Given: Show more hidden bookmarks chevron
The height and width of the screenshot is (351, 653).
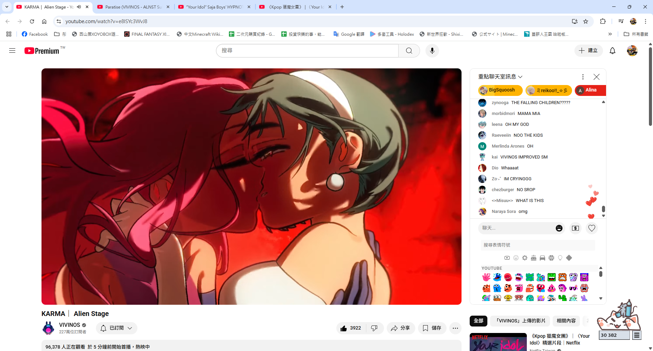Looking at the screenshot, I should pyautogui.click(x=610, y=34).
